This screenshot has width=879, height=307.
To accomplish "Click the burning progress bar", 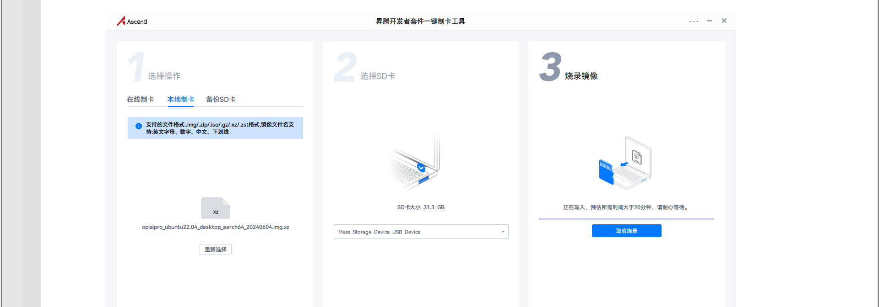I will [626, 219].
